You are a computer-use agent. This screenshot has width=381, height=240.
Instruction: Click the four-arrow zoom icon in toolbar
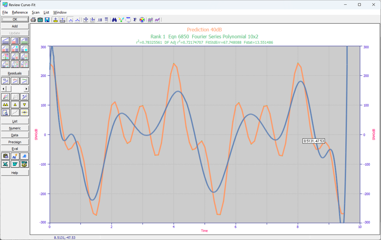(85, 20)
